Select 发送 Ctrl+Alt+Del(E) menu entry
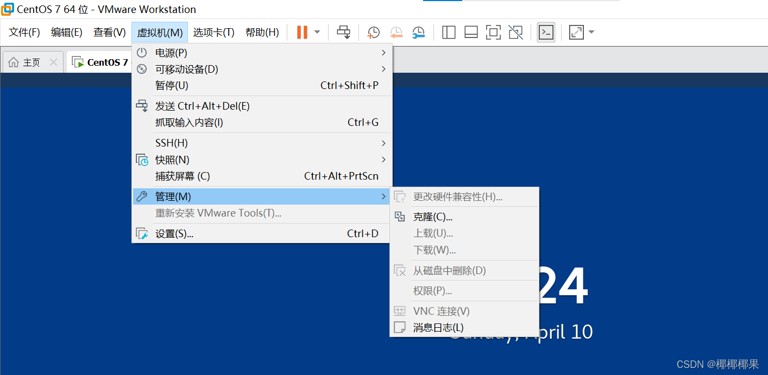 click(x=262, y=106)
